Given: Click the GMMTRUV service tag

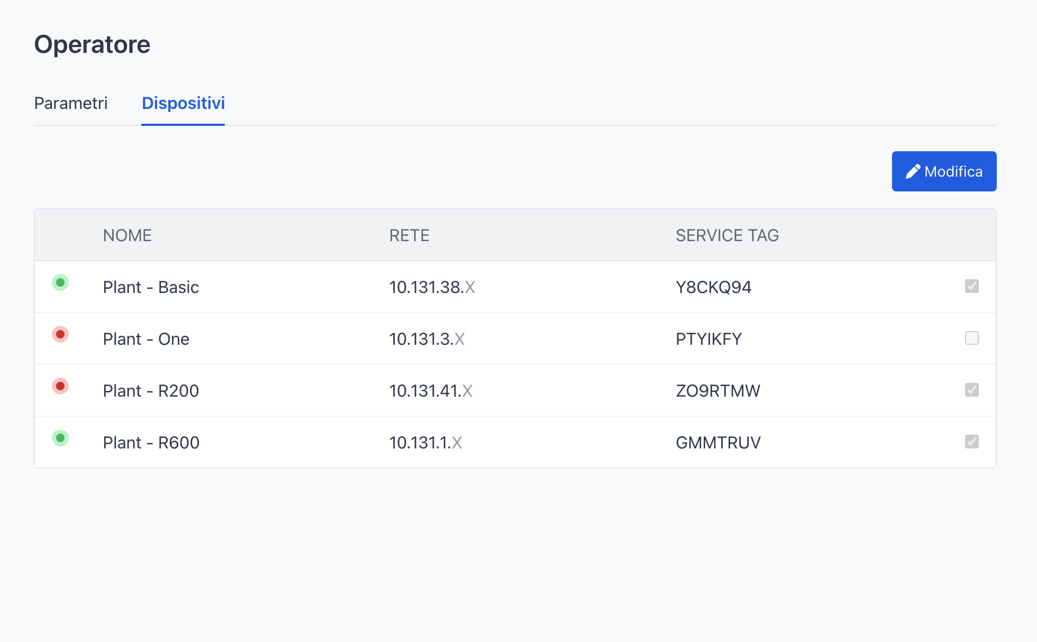Looking at the screenshot, I should tap(718, 443).
